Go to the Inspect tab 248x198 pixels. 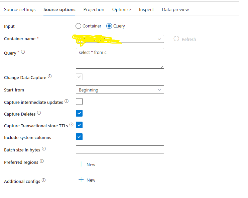tap(146, 9)
